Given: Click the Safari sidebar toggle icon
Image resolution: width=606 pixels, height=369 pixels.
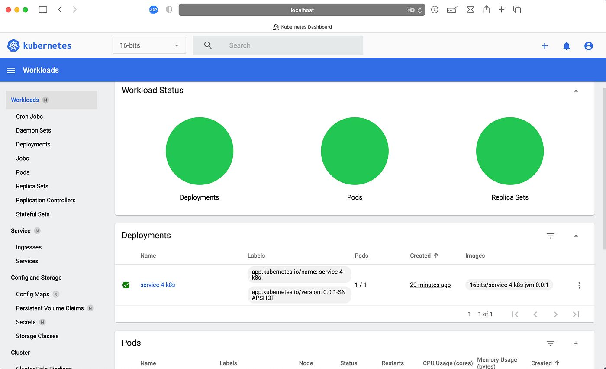Looking at the screenshot, I should pos(43,10).
